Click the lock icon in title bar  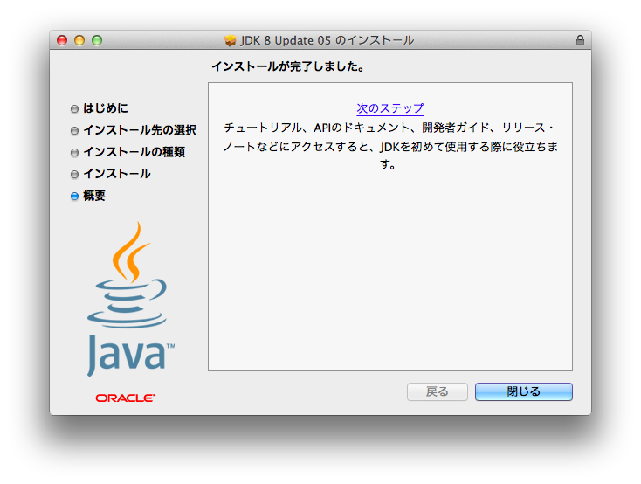tap(580, 39)
